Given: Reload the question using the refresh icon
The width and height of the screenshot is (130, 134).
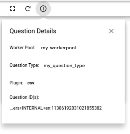Looking at the screenshot, I should pos(28,9).
